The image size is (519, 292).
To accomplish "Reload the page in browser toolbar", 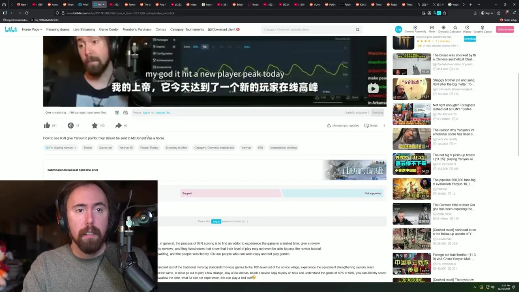I will tap(27, 13).
